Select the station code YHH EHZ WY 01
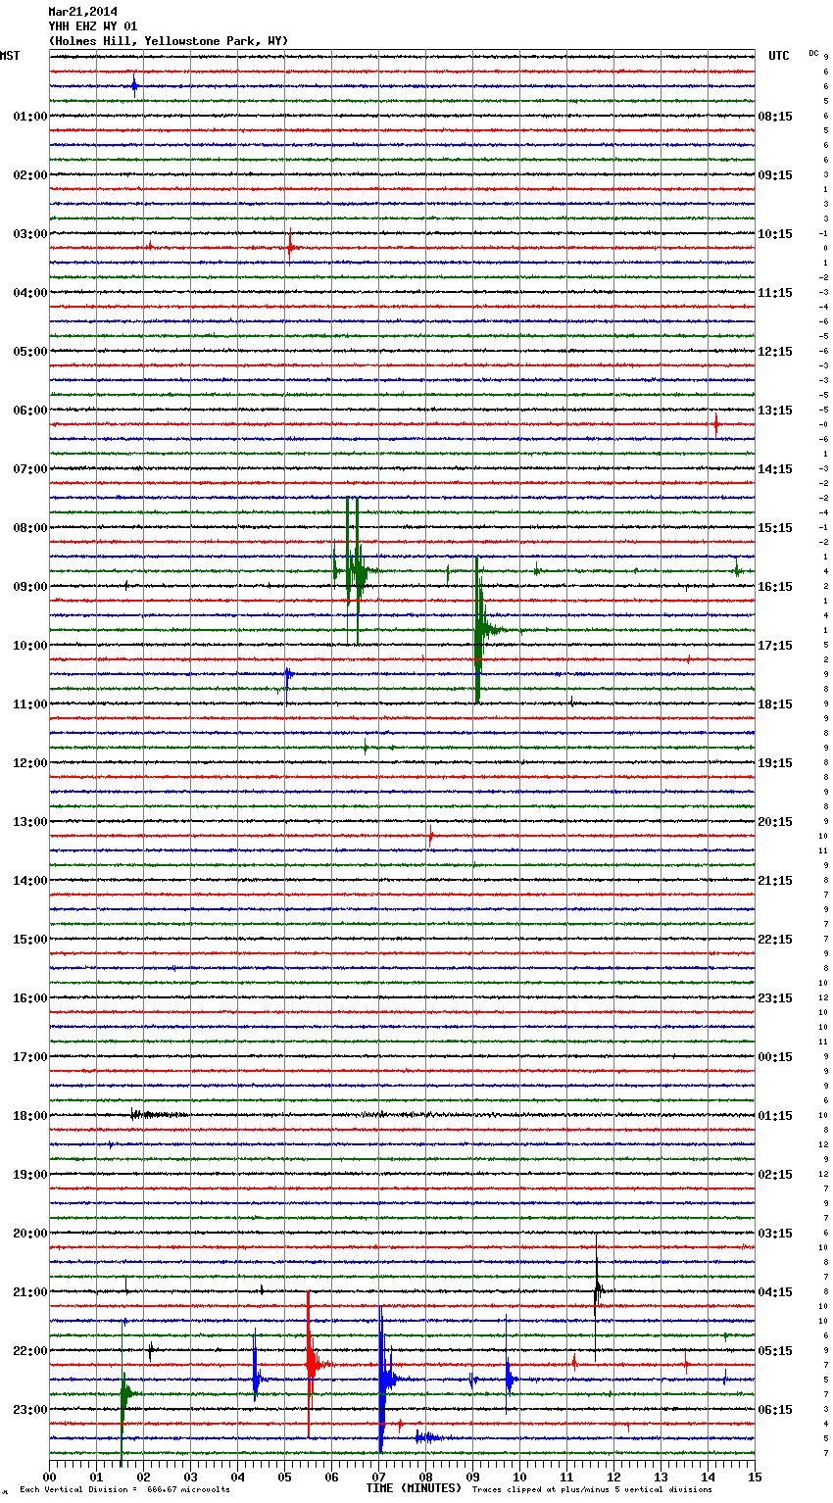The image size is (833, 1503). (93, 26)
